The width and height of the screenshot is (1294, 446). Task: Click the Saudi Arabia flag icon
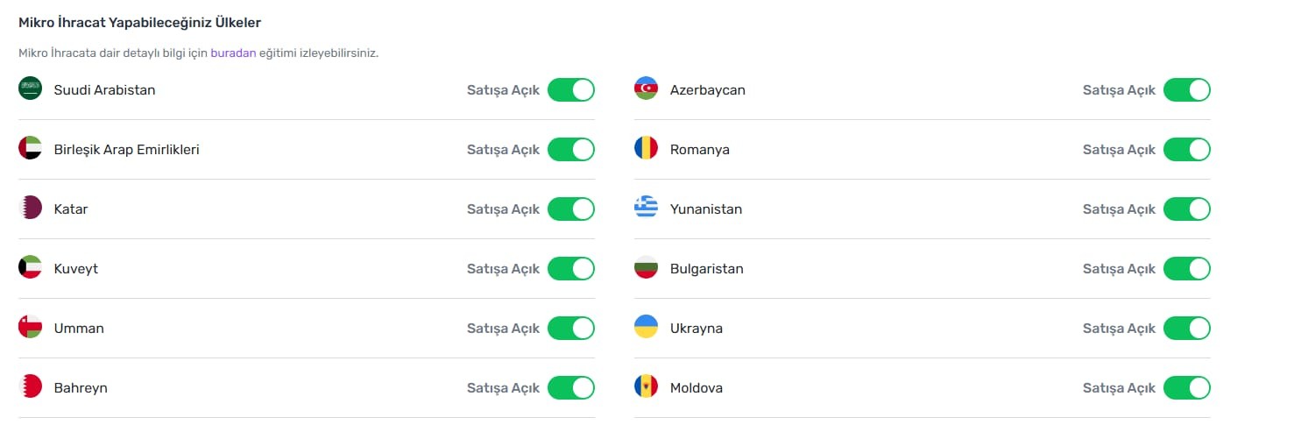30,88
